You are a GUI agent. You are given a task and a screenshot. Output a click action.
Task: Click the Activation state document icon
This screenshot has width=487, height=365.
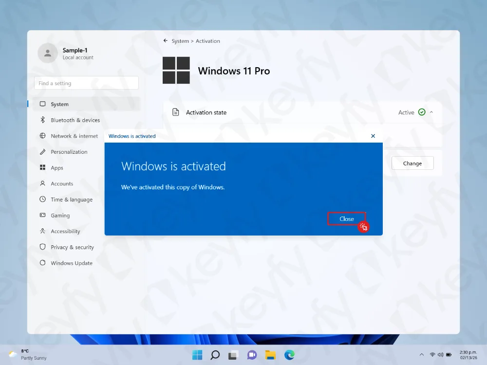[x=176, y=112]
